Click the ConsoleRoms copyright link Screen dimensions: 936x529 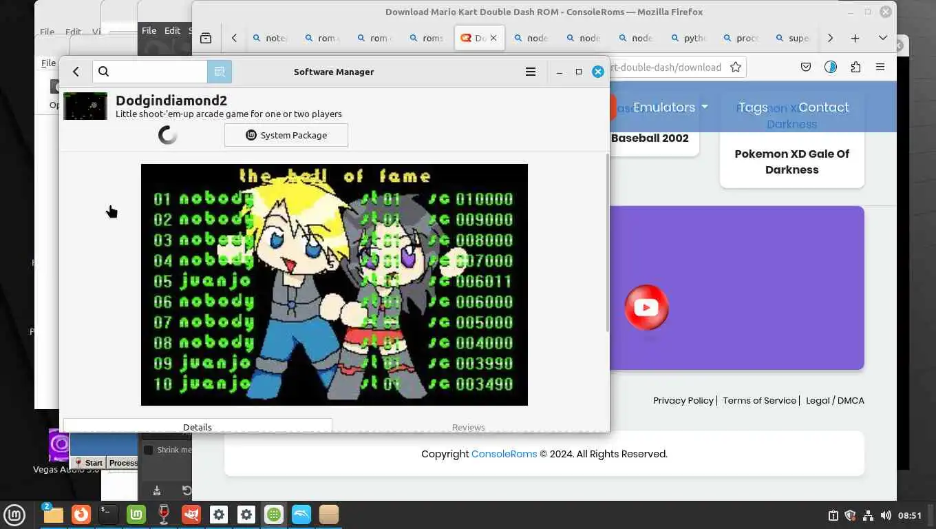[x=504, y=454]
